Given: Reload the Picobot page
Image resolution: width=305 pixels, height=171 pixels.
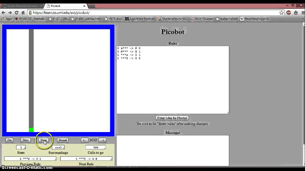Looking at the screenshot, I should click(x=17, y=13).
